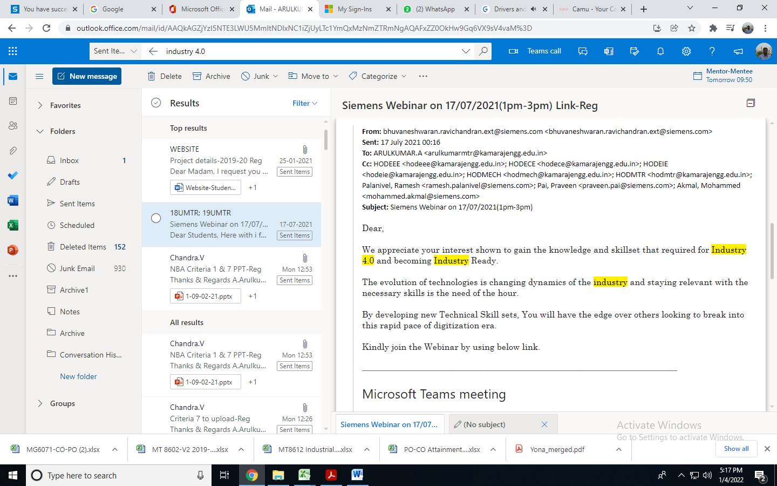The height and width of the screenshot is (486, 777).
Task: Expand the Favorites section
Action: pyautogui.click(x=40, y=105)
